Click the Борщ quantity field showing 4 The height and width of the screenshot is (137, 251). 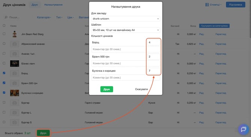click(154, 42)
